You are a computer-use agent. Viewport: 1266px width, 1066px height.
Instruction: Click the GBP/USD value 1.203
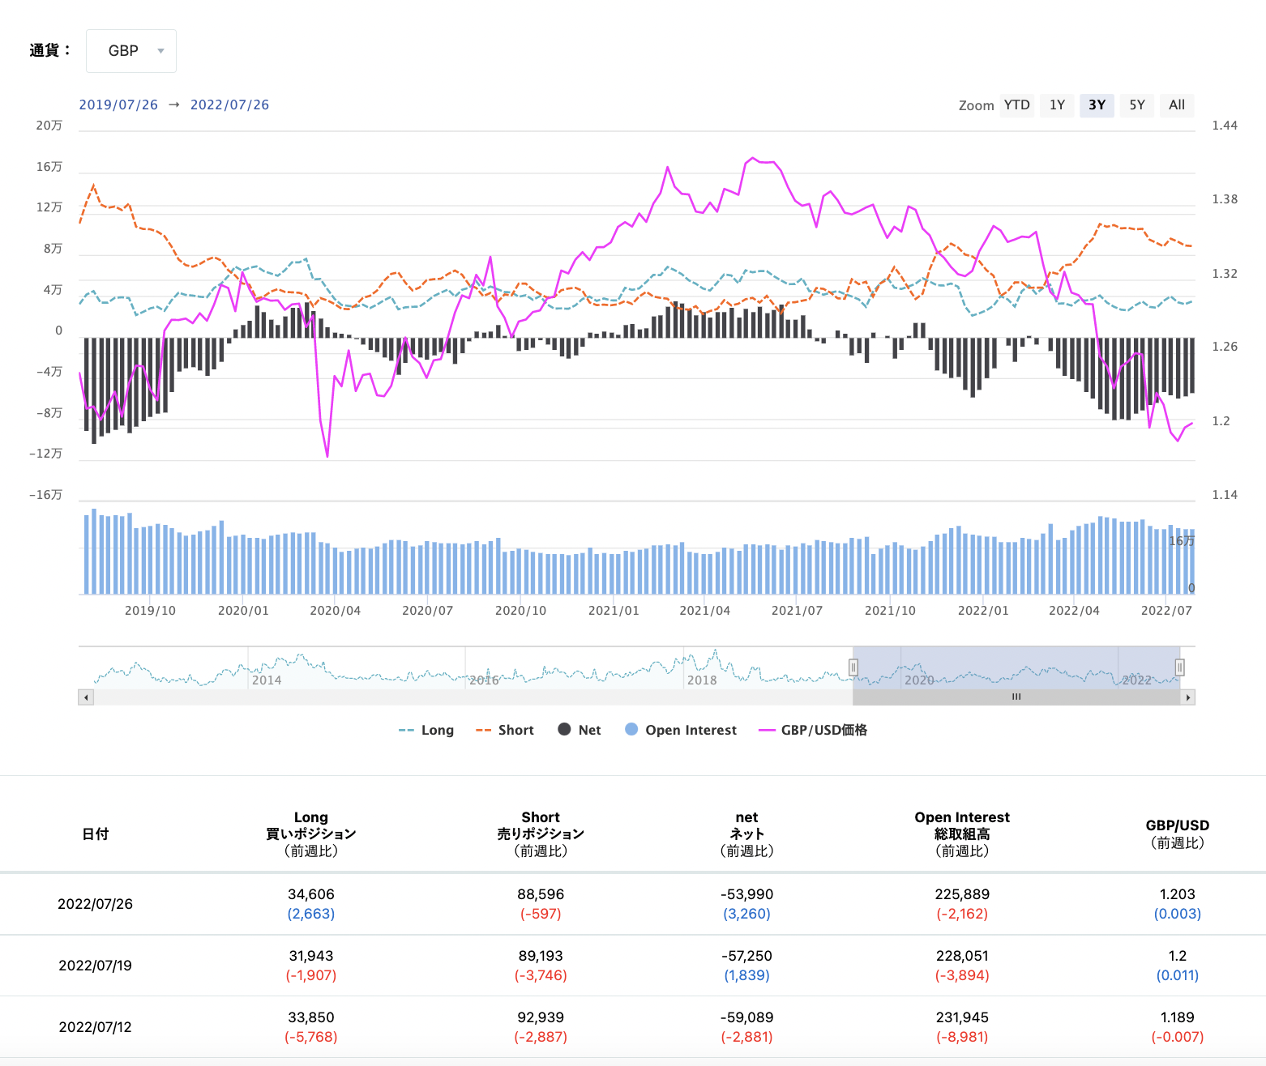pyautogui.click(x=1178, y=894)
